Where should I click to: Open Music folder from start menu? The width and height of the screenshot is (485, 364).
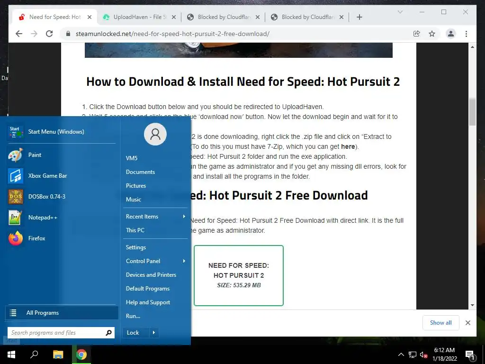133,200
